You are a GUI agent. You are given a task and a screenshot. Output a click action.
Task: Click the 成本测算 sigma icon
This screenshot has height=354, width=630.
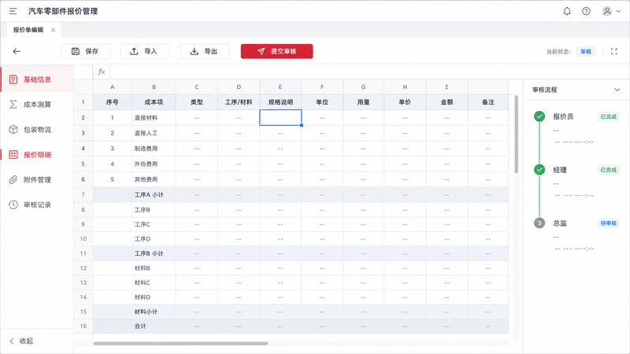13,105
